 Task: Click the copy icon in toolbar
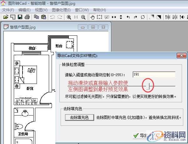coord(37,17)
